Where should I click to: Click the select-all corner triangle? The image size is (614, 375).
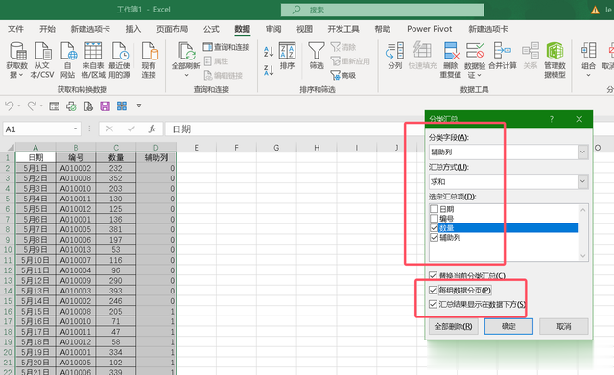[11, 148]
